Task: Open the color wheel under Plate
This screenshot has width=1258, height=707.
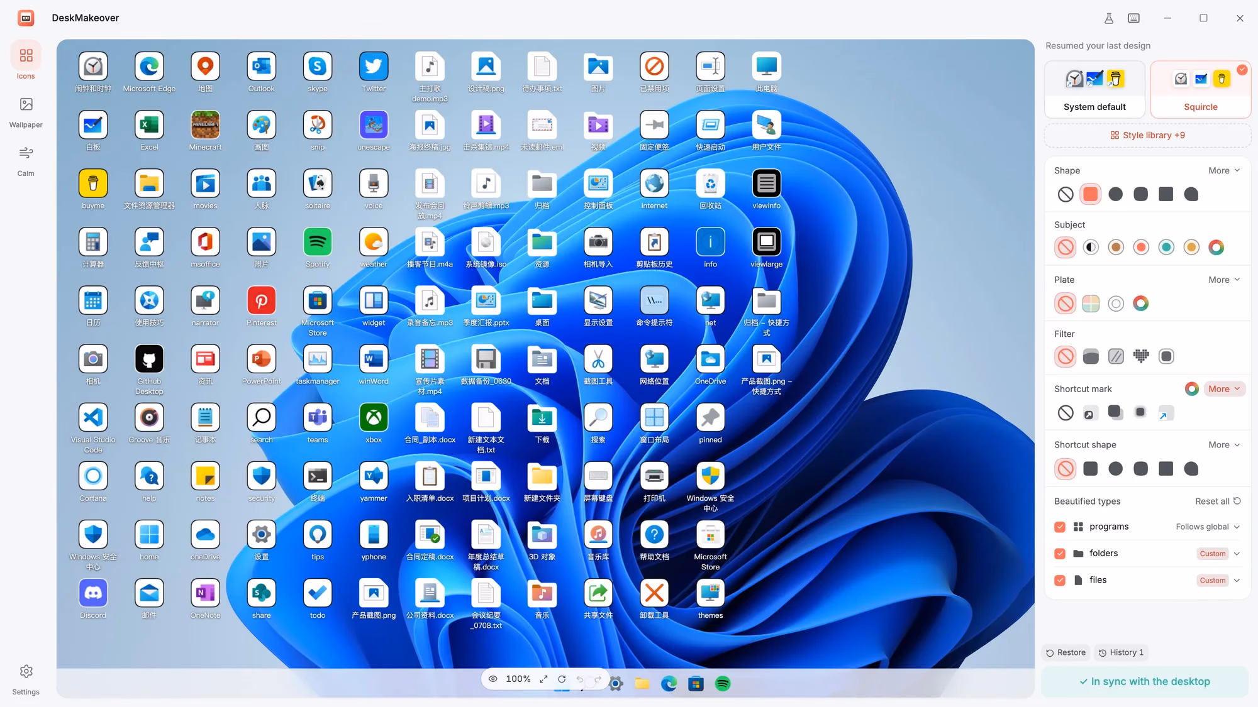Action: [x=1141, y=304]
